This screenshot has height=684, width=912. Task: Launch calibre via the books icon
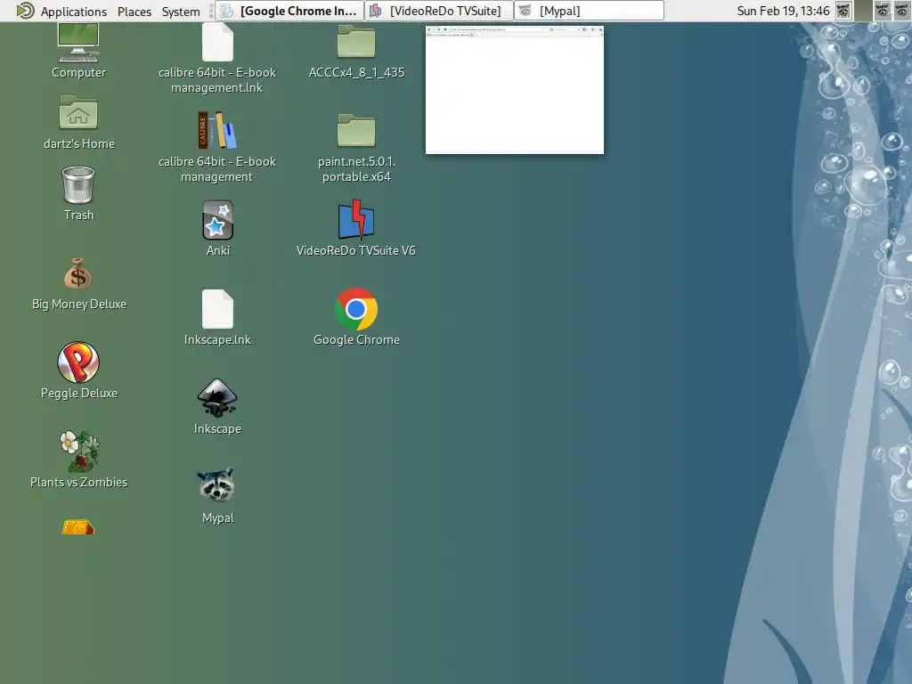coord(217,130)
